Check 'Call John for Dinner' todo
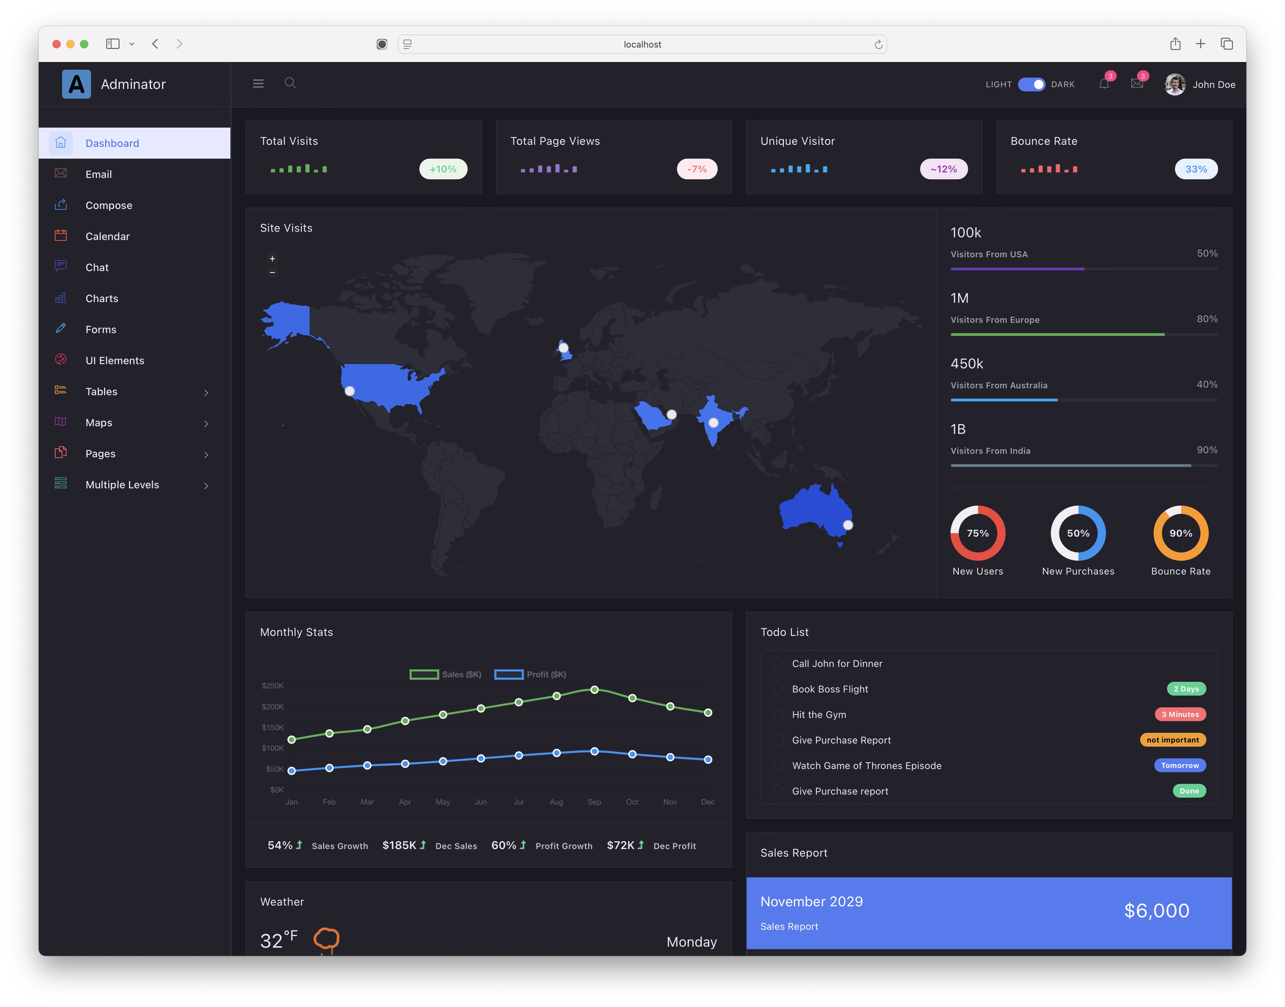This screenshot has width=1285, height=1007. (x=778, y=663)
